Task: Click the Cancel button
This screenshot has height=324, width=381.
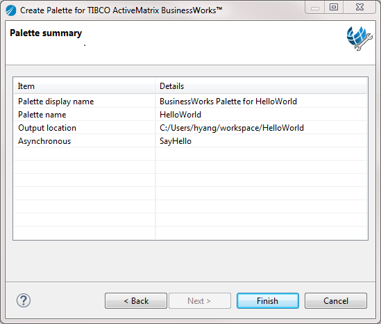Action: 336,300
